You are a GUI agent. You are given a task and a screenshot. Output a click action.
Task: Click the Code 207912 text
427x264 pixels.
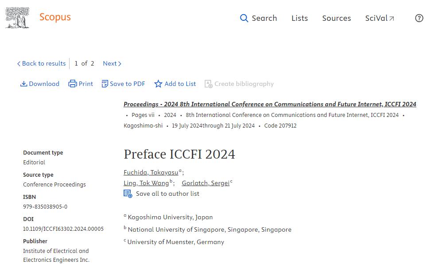pyautogui.click(x=280, y=126)
